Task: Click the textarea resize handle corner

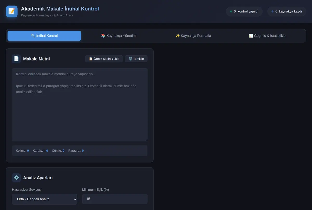Action: 146,140
